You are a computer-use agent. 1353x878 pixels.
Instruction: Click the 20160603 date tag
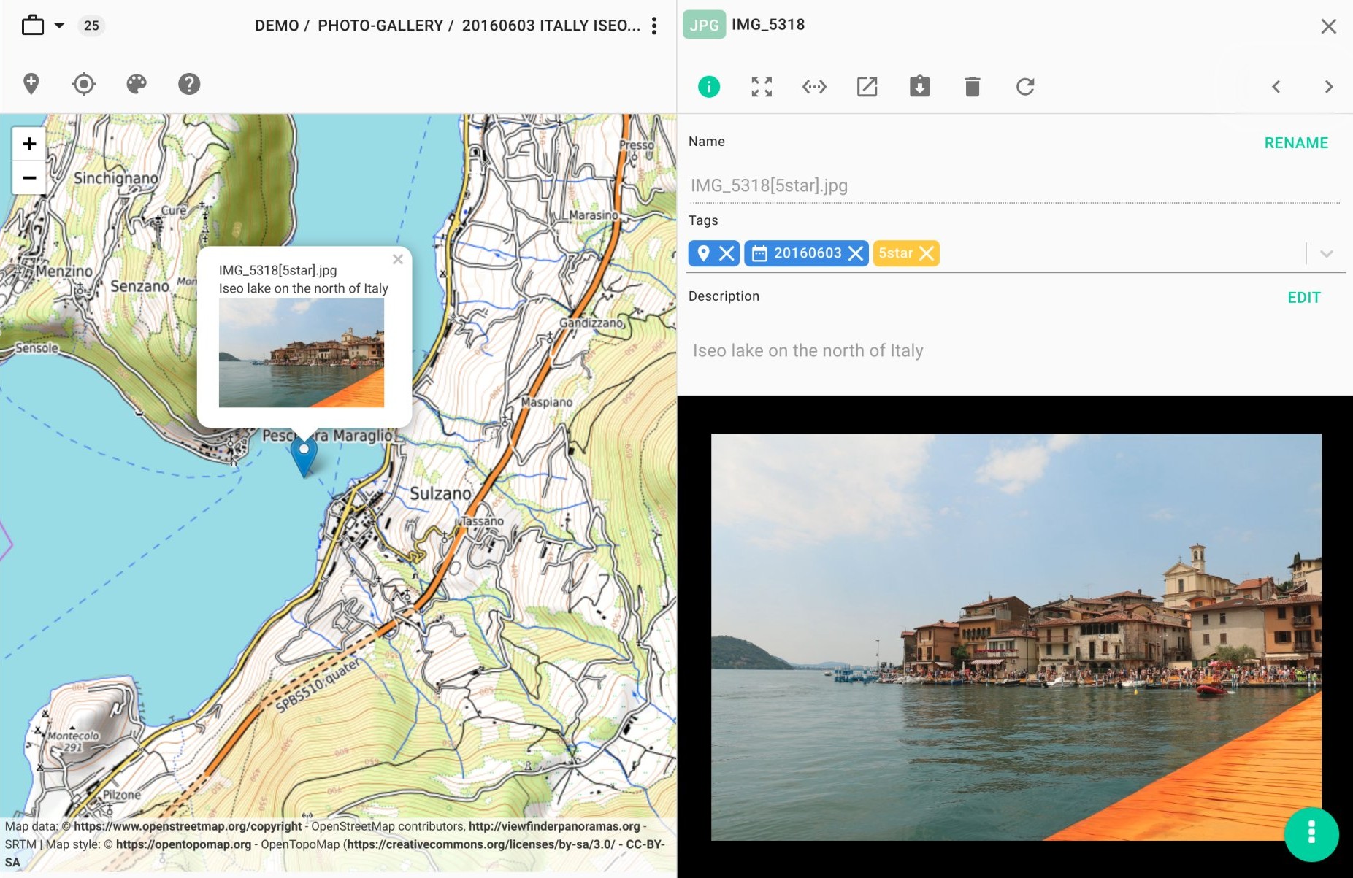[x=808, y=253]
